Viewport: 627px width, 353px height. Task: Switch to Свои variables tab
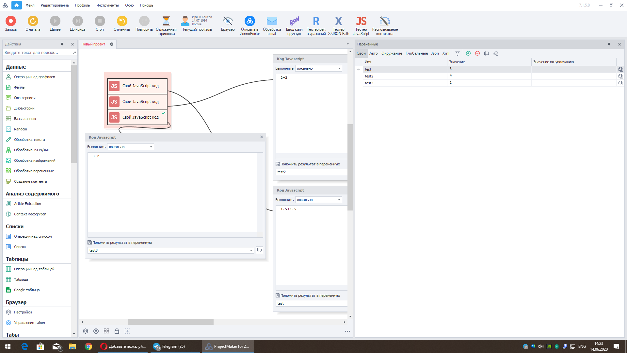[x=361, y=53]
